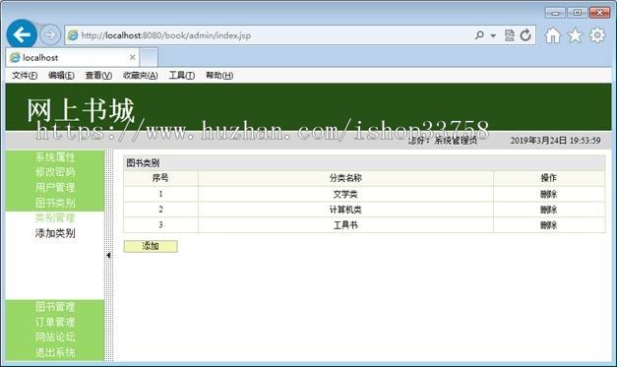
Task: Open the 帮助(H) menu
Action: (219, 76)
